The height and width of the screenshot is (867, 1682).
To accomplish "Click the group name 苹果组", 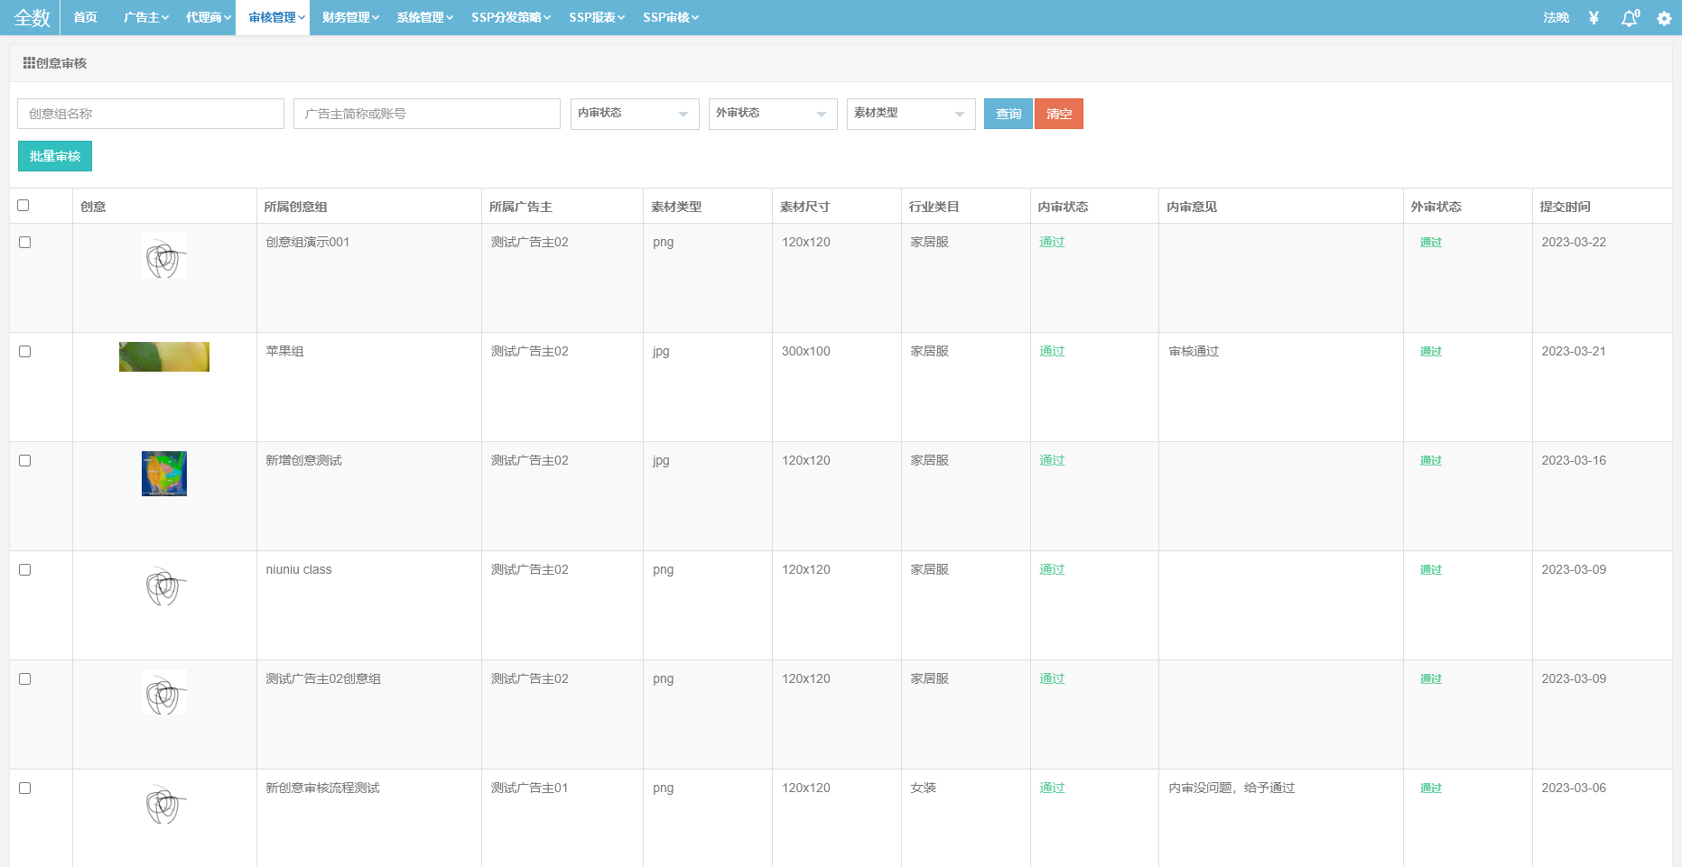I will [284, 351].
